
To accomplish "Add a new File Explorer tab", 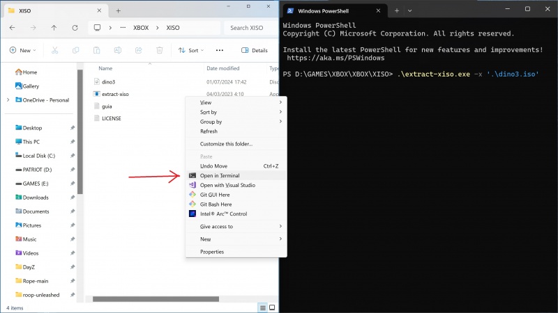I will 118,10.
